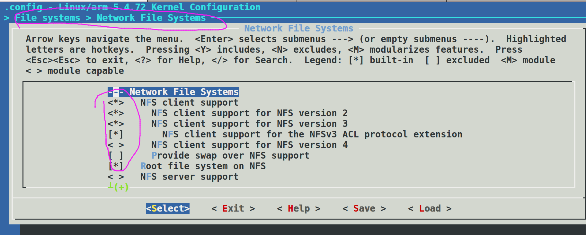Enable the swap over NFS checkbox
This screenshot has width=586, height=235.
[x=116, y=156]
